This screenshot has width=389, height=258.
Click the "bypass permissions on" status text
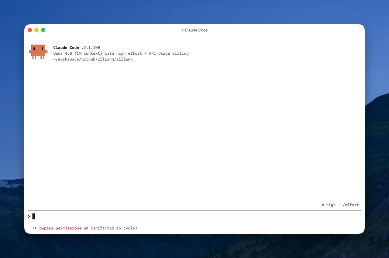point(64,228)
